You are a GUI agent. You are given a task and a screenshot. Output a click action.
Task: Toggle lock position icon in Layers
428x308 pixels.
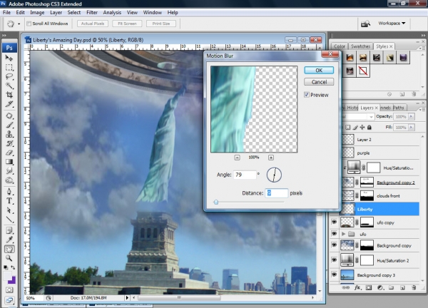(x=362, y=128)
